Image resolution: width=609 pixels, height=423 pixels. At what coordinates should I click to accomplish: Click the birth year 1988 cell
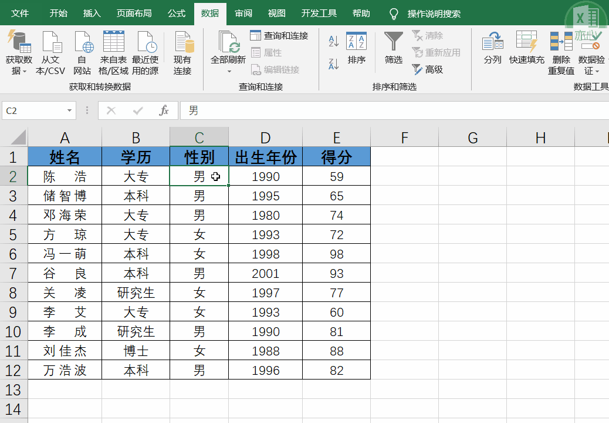(266, 351)
